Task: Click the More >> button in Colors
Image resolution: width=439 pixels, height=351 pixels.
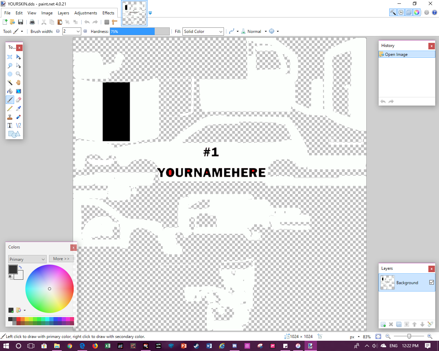Action: (61, 259)
